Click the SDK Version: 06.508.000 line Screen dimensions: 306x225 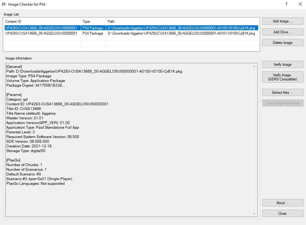point(28,141)
